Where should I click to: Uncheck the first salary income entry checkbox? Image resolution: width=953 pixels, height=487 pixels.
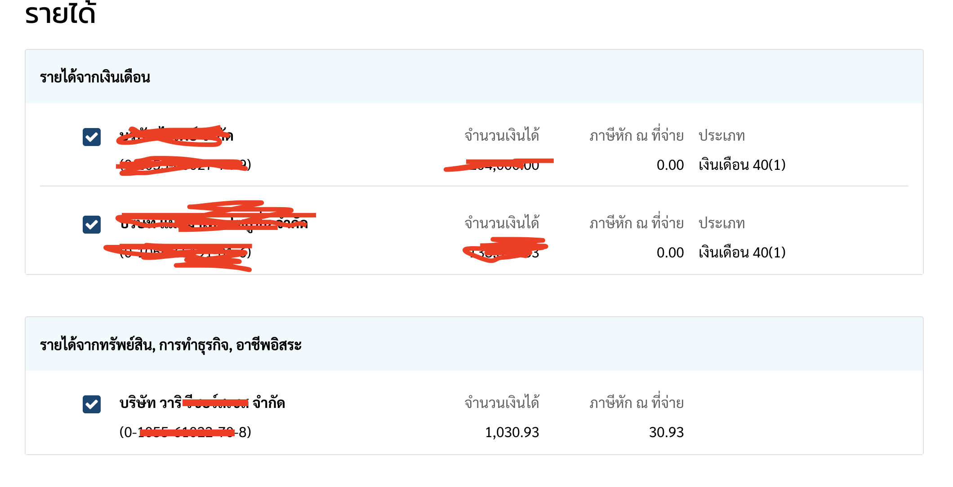point(92,137)
